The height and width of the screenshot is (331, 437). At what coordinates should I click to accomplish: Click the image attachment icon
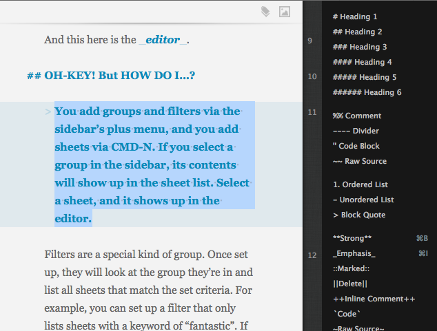tap(284, 12)
